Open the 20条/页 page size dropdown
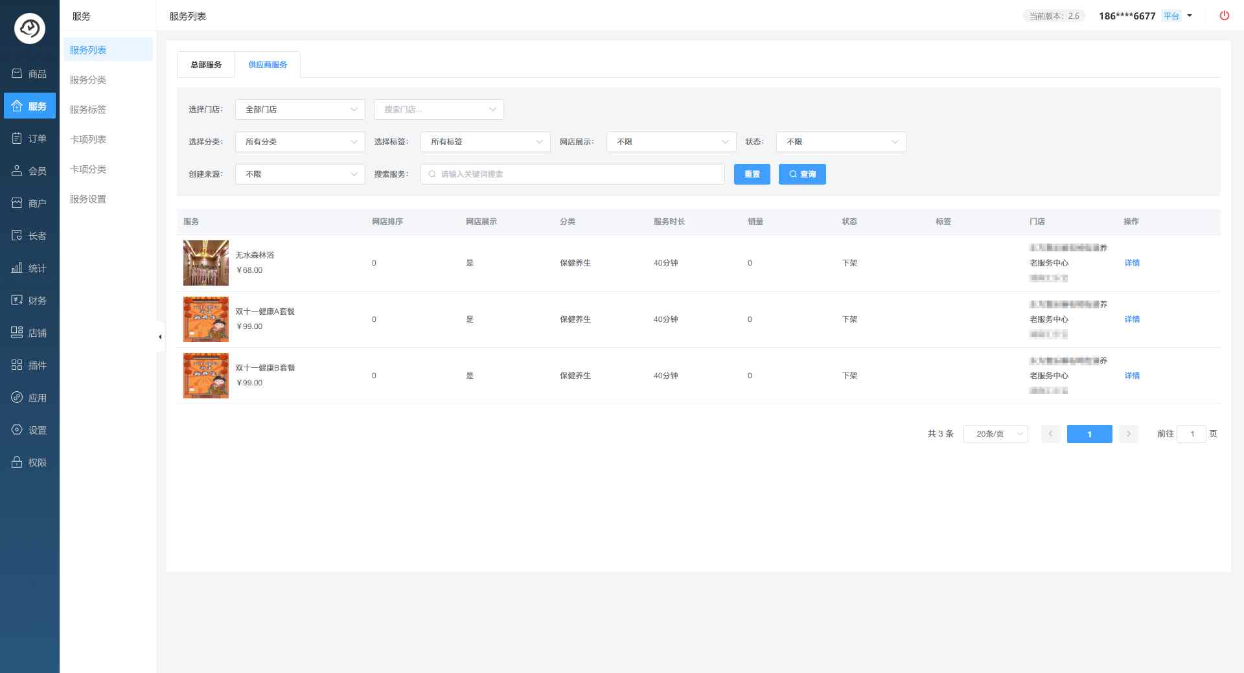 click(x=995, y=434)
